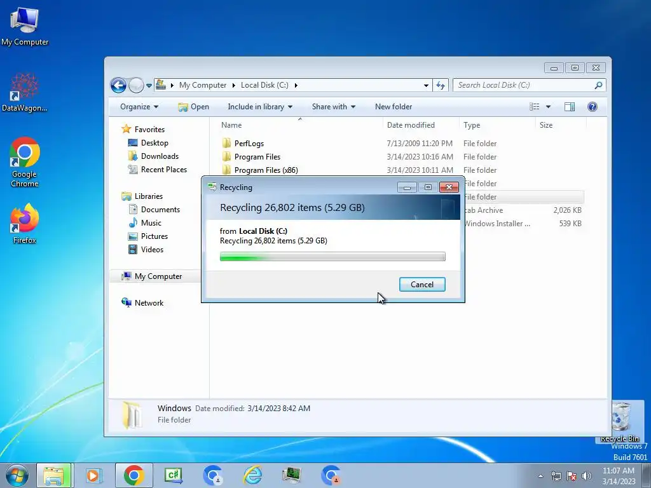This screenshot has width=651, height=488.
Task: Select Downloads under Favorites
Action: click(x=153, y=156)
